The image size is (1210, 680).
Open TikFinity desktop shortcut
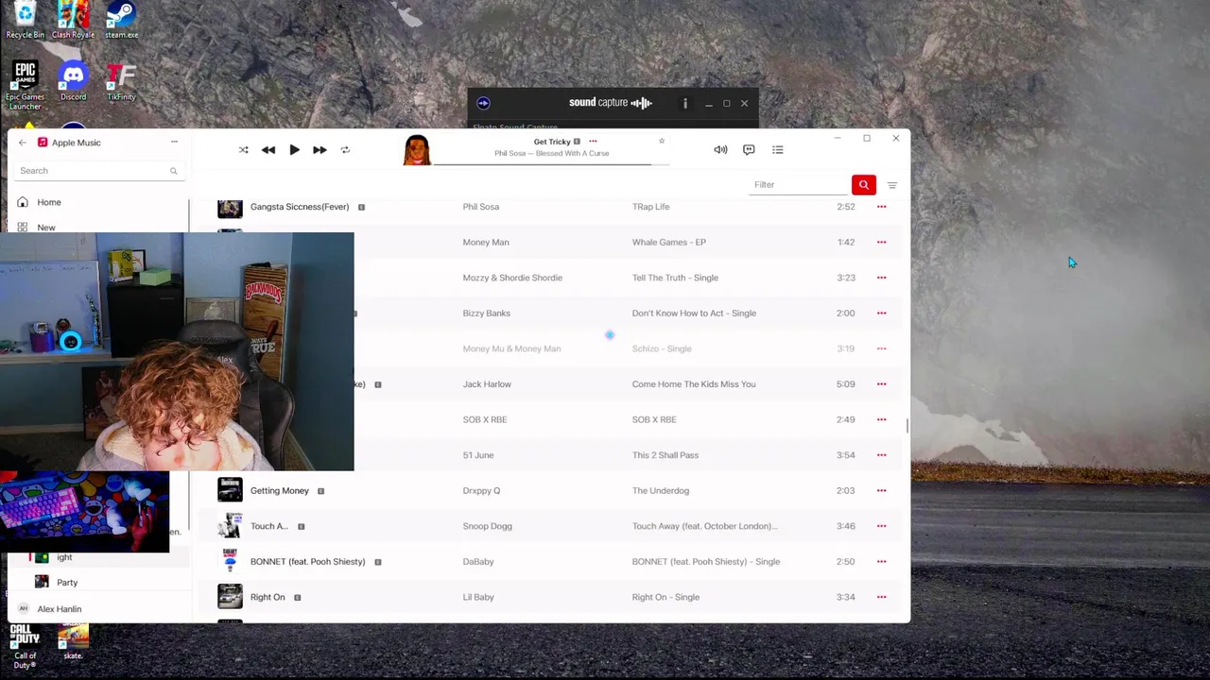coord(121,82)
